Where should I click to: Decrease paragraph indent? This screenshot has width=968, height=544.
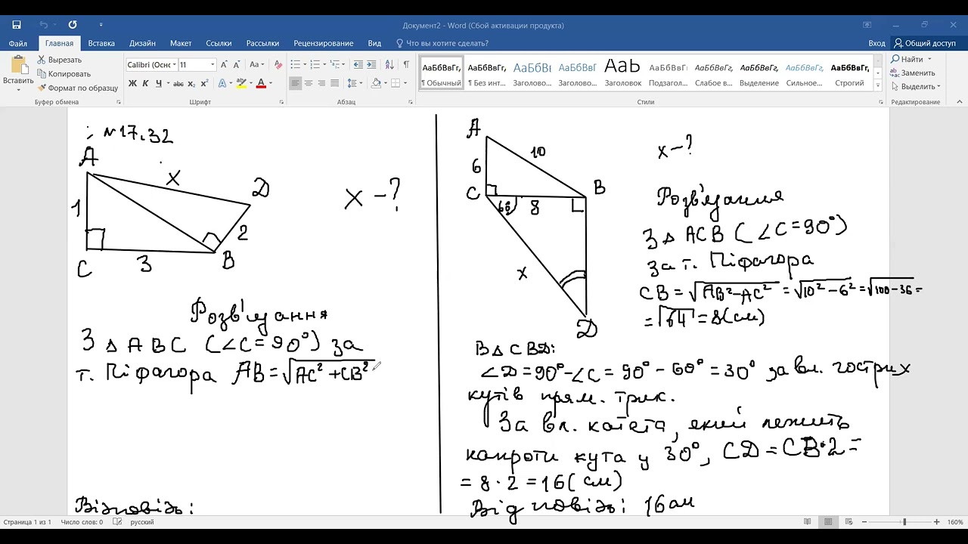(358, 65)
